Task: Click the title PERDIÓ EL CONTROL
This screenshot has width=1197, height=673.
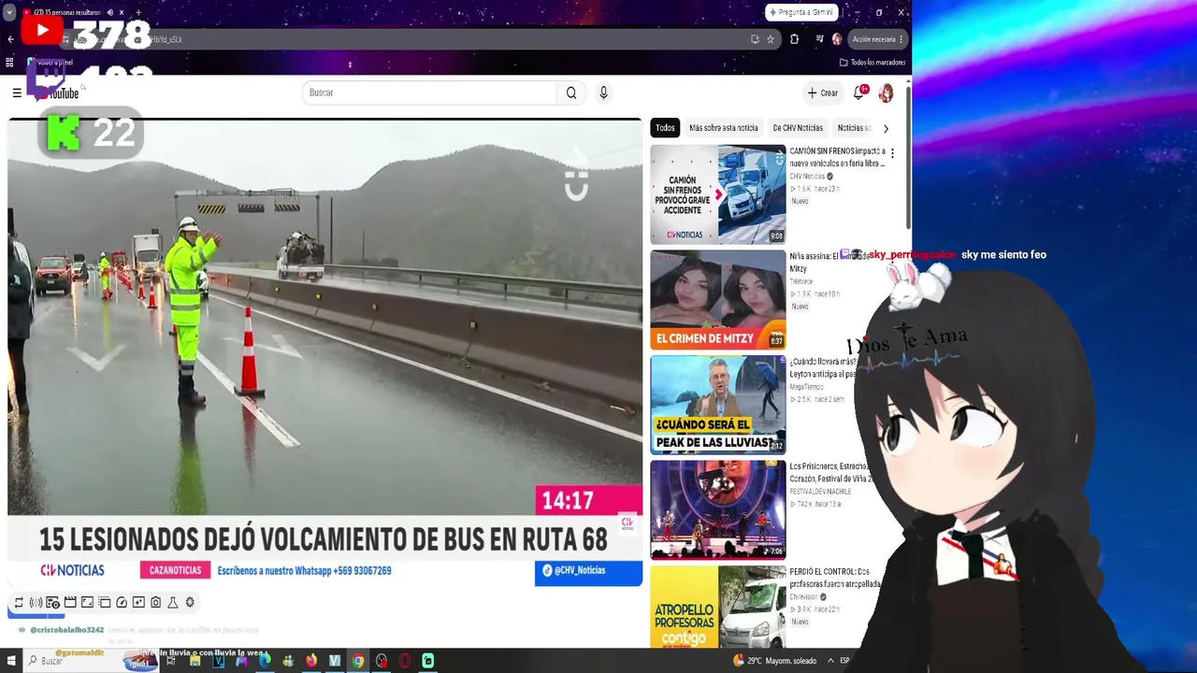Action: coord(834,578)
